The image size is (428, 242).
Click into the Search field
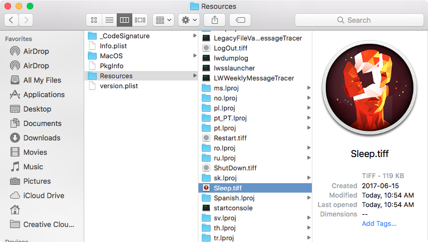click(359, 20)
